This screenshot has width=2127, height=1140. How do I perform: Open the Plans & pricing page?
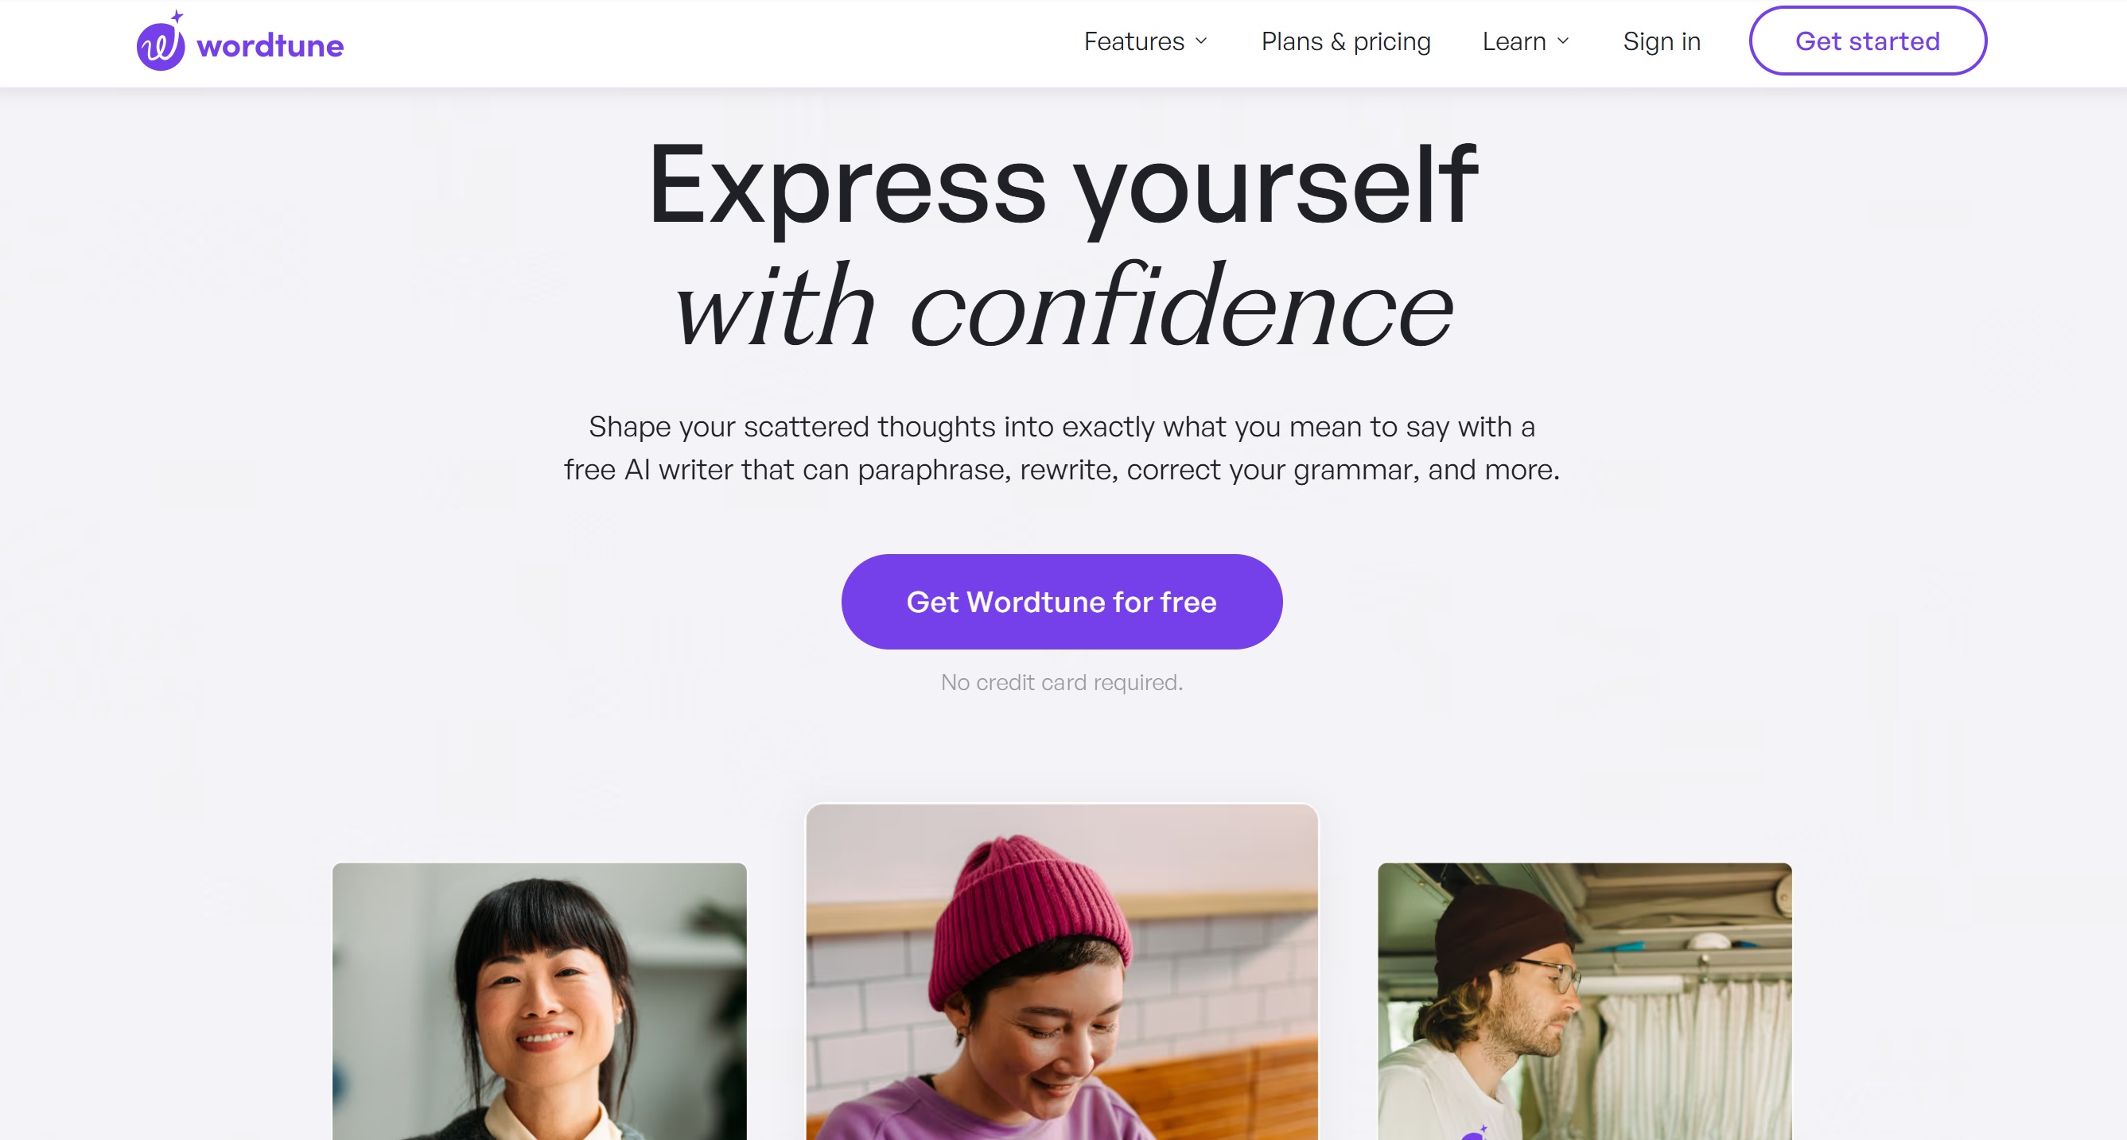point(1345,41)
